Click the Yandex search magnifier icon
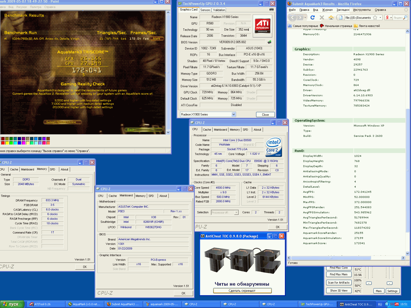 [405, 17]
